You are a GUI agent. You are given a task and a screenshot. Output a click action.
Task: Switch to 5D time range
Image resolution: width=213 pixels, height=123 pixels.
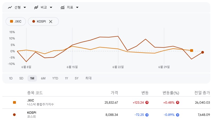point(21,78)
